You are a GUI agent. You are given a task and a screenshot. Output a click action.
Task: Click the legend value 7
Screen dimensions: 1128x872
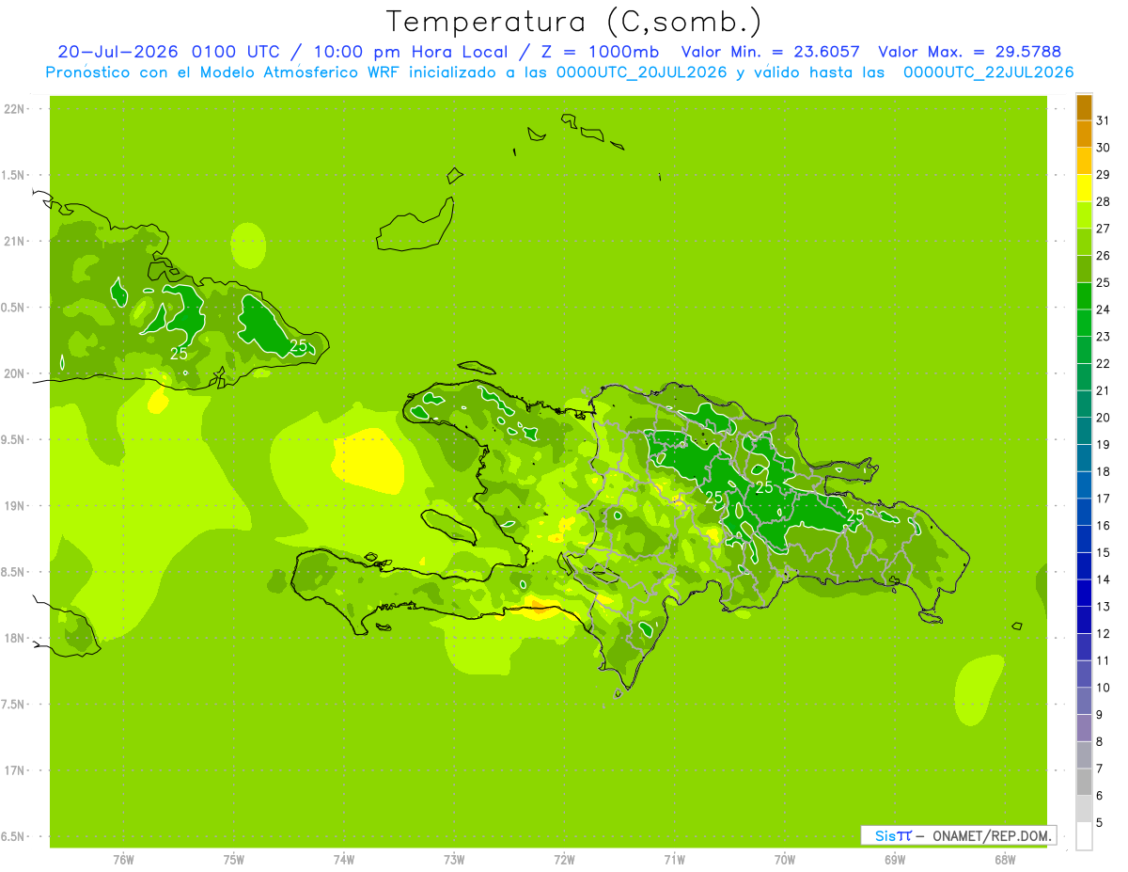pyautogui.click(x=1100, y=769)
